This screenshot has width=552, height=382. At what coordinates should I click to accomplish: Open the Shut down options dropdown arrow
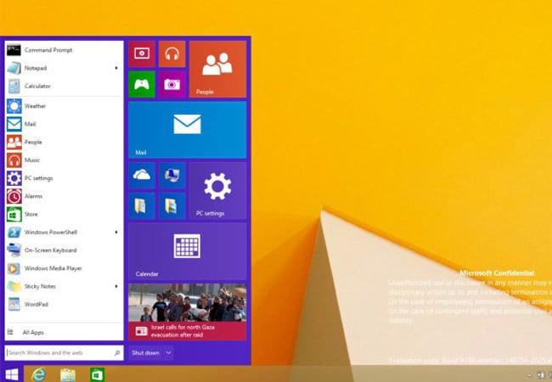tap(168, 353)
